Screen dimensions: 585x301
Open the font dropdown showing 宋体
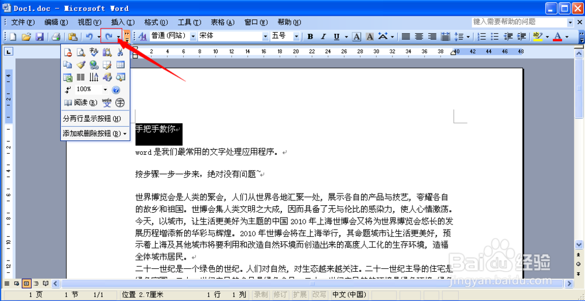265,36
